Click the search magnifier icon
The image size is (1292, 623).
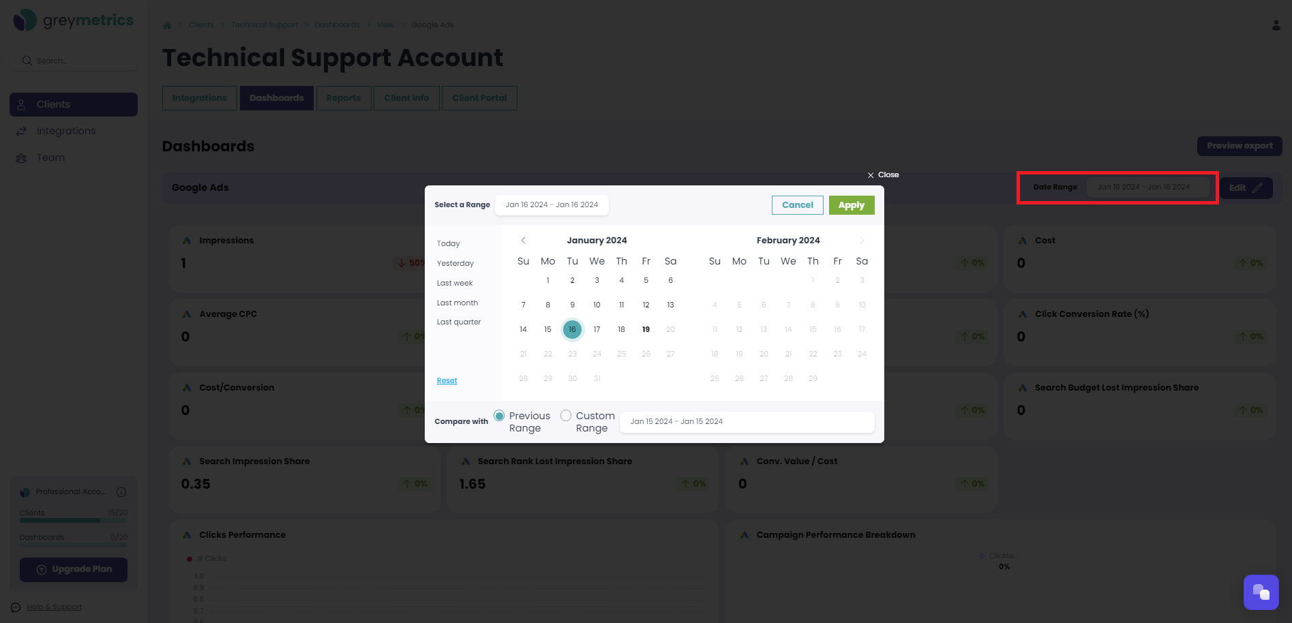point(27,60)
